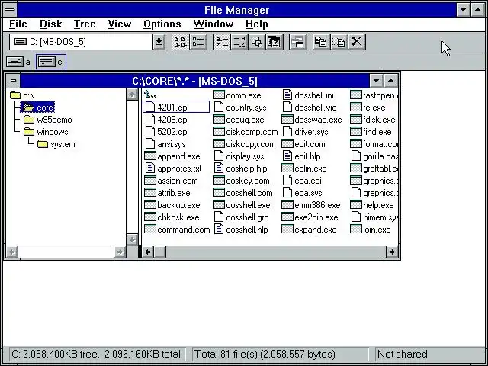Select file 5202.cpi

click(168, 132)
